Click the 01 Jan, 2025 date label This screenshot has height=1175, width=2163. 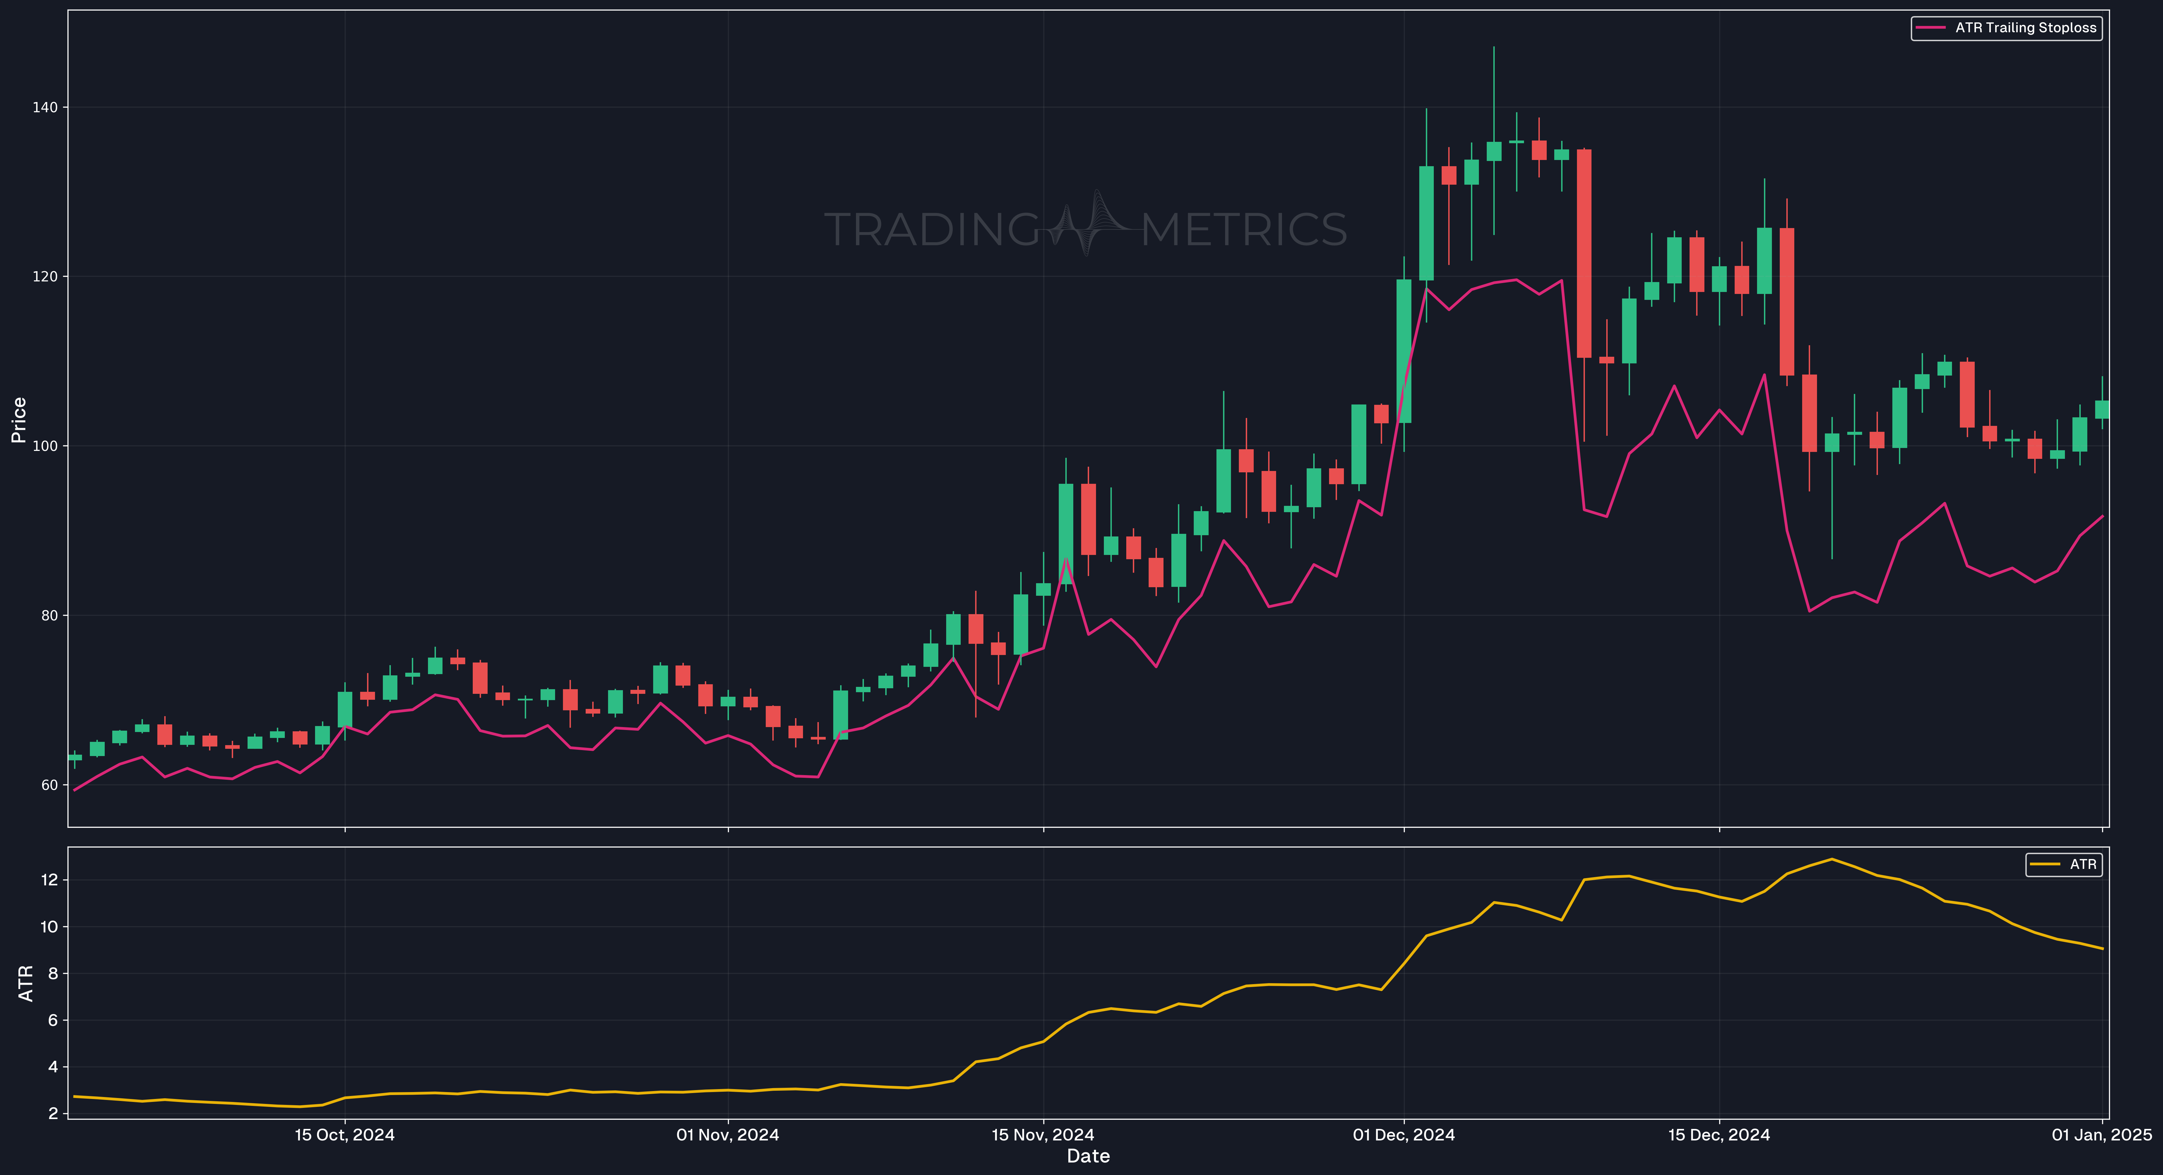coord(2102,1135)
